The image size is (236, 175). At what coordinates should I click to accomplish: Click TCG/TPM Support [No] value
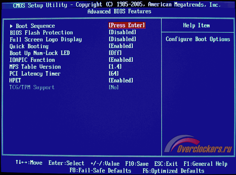point(114,87)
